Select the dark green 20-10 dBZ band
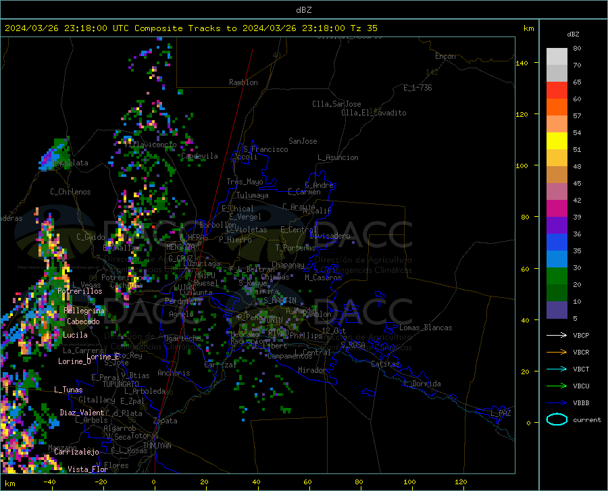 click(x=557, y=293)
